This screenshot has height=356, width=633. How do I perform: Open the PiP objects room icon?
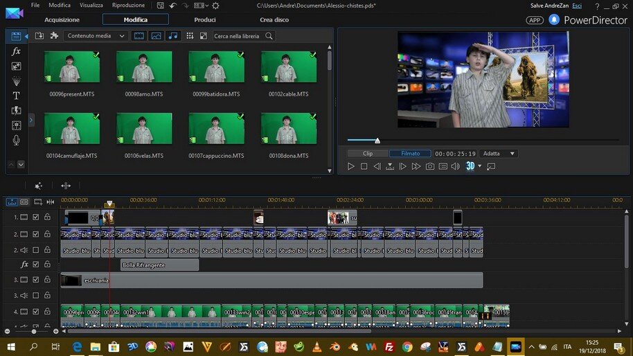16,66
